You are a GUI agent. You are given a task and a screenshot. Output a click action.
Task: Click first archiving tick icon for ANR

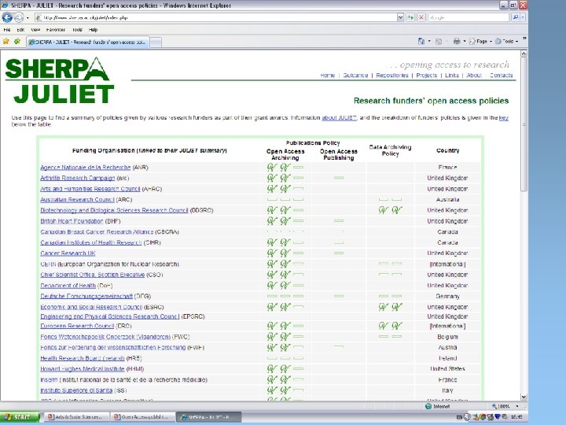click(x=272, y=168)
